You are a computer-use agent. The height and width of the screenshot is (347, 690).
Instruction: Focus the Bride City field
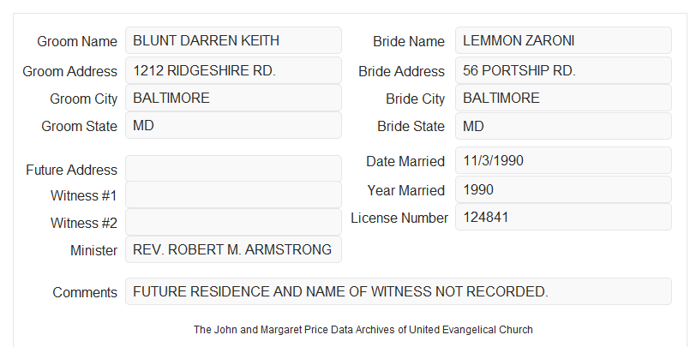[x=563, y=98]
